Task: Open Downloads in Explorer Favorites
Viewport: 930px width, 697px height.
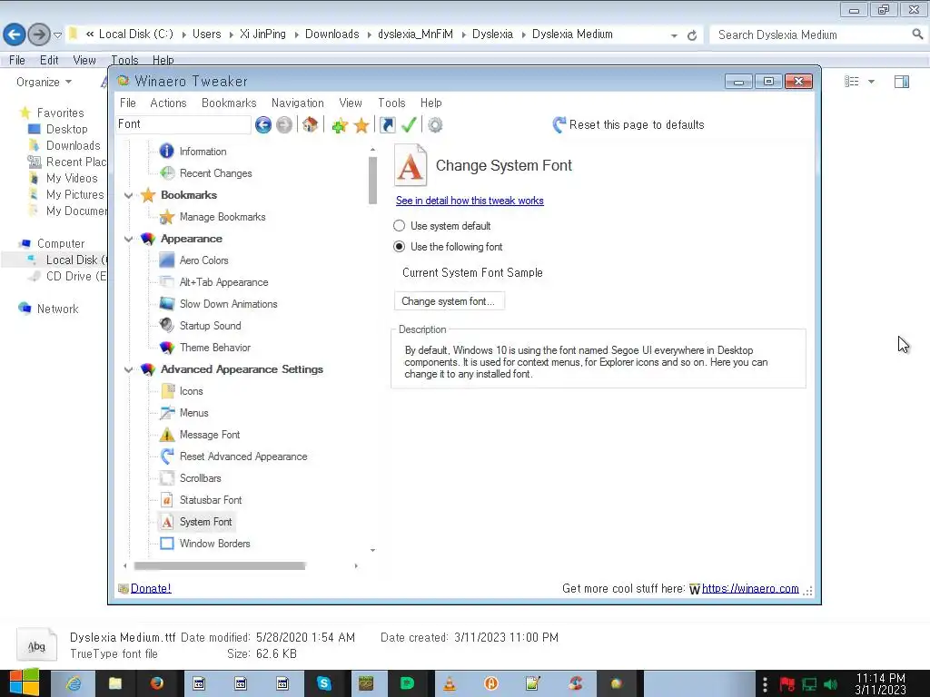Action: pos(73,145)
